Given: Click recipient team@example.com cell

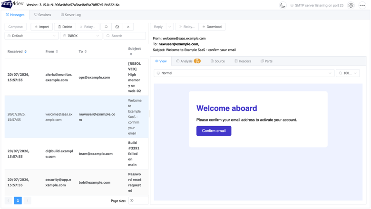Looking at the screenshot, I should tap(96, 154).
